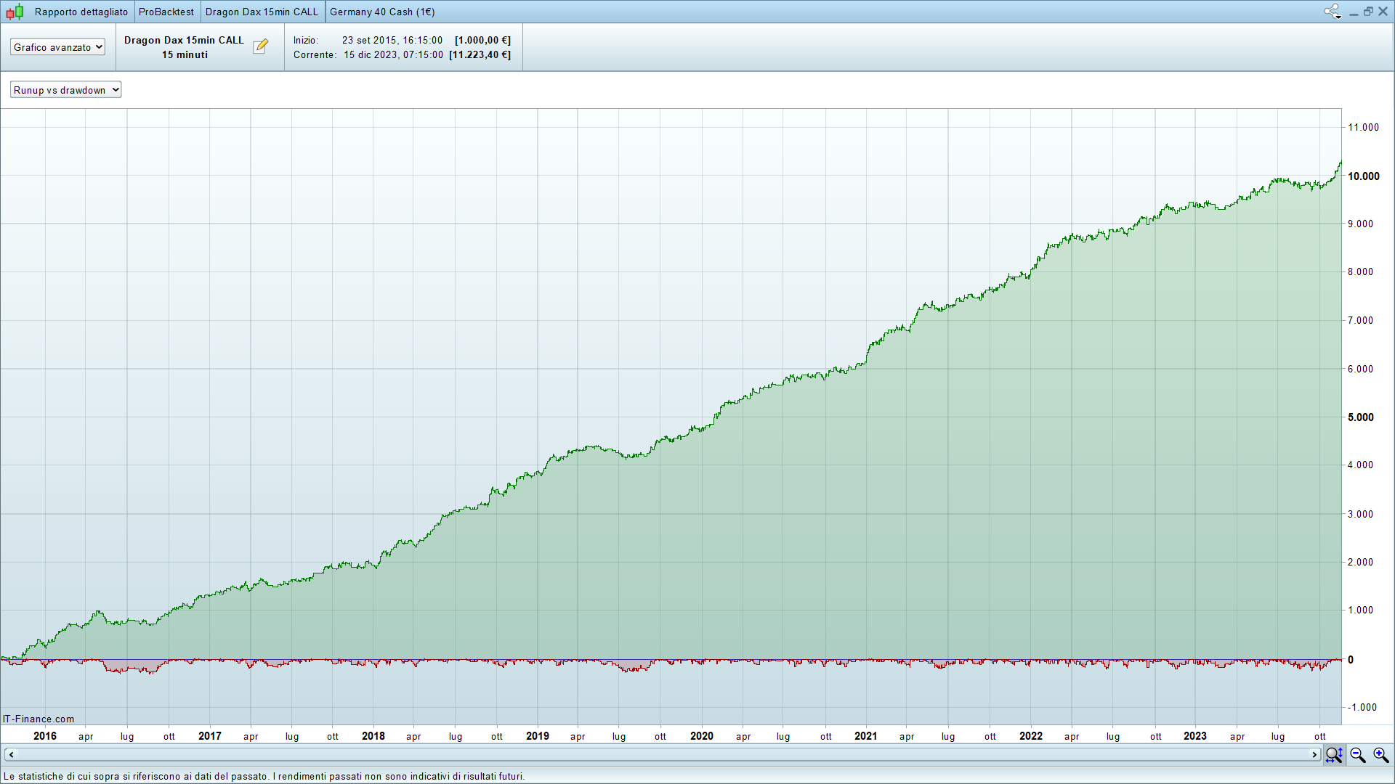The width and height of the screenshot is (1395, 784).
Task: Click the share icon in title bar
Action: click(1330, 11)
